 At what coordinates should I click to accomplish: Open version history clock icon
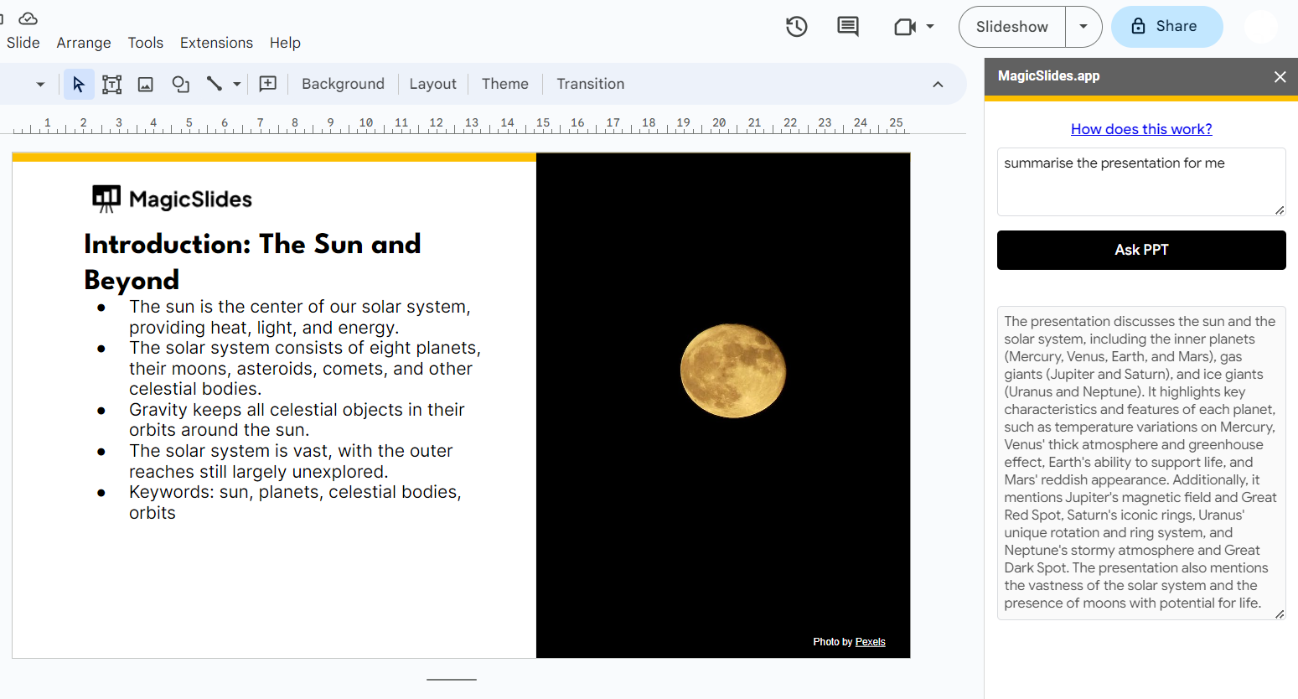tap(796, 27)
